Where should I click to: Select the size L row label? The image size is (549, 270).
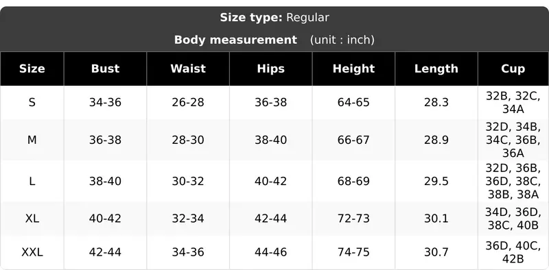pyautogui.click(x=32, y=181)
